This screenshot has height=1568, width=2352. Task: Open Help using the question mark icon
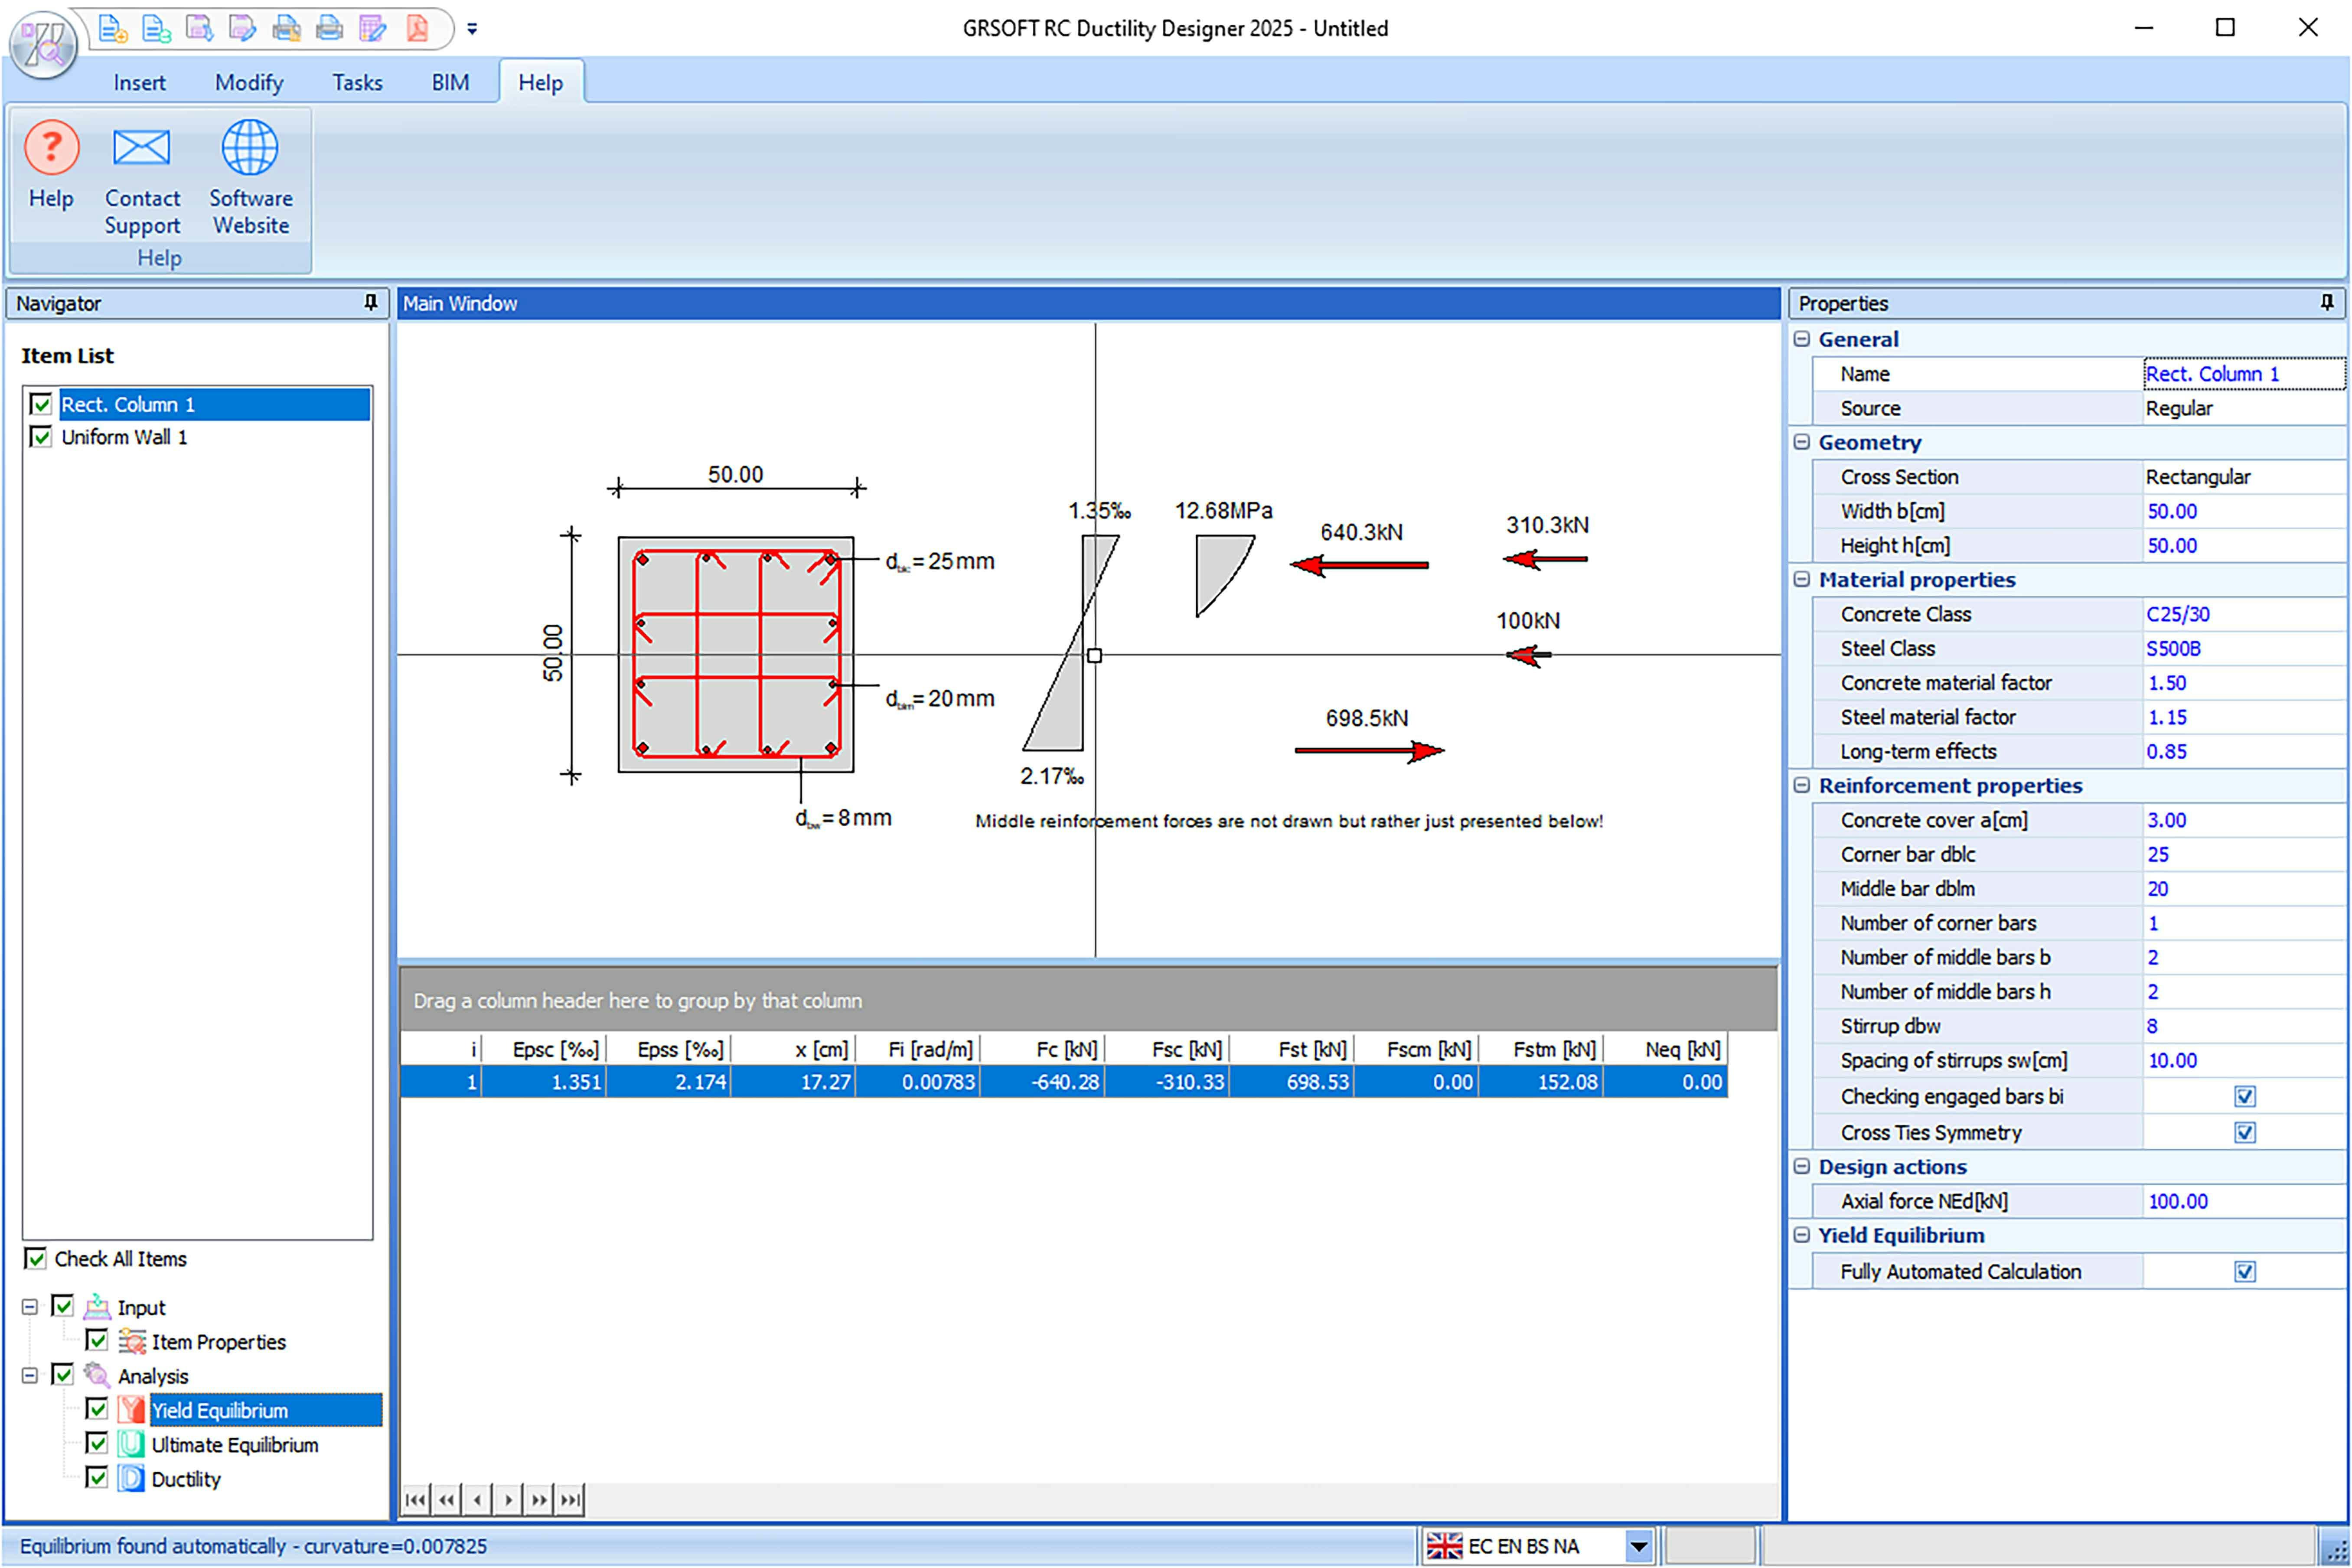click(x=51, y=147)
